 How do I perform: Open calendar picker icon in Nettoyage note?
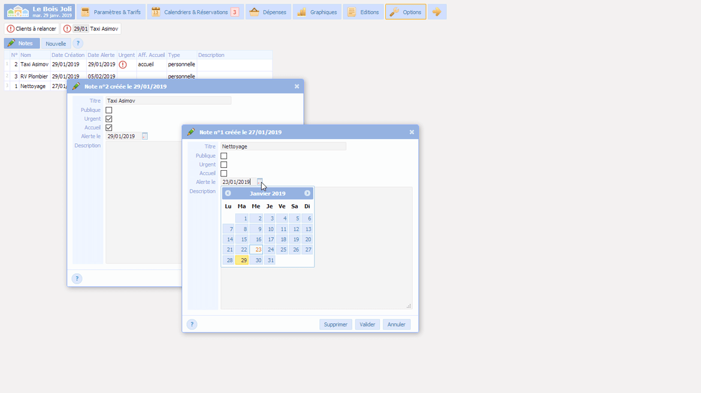click(259, 182)
